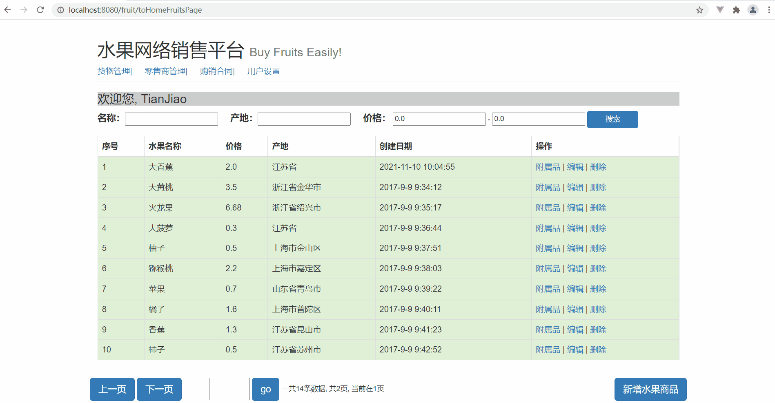This screenshot has width=775, height=403.
Task: Click 删除 for 大菠萝
Action: pos(598,228)
